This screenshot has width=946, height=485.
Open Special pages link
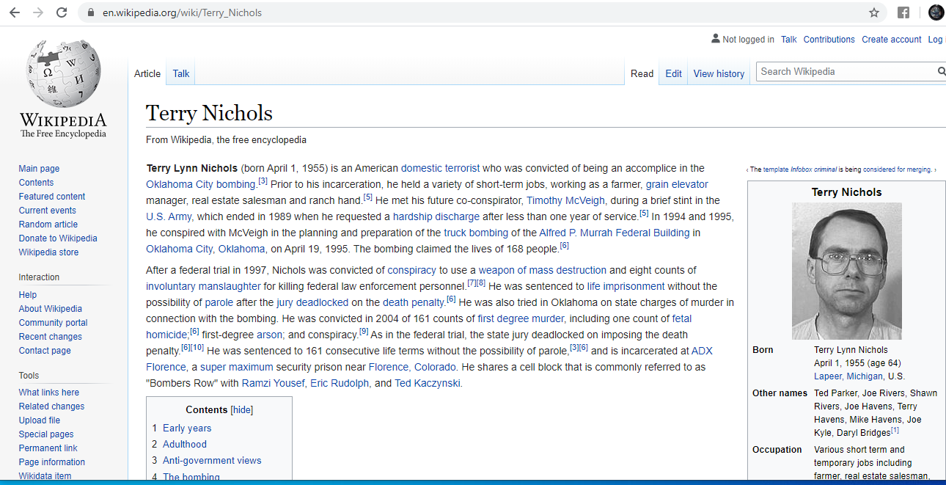(46, 434)
